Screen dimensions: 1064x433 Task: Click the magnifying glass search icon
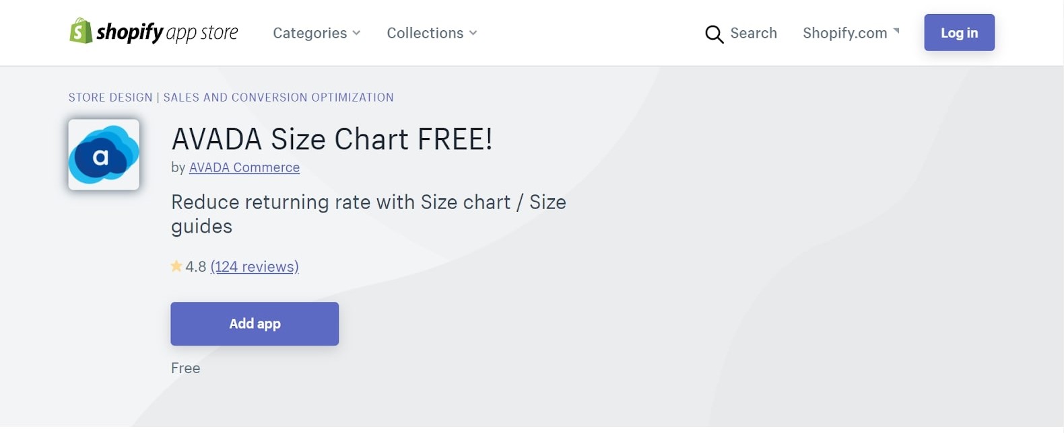714,34
